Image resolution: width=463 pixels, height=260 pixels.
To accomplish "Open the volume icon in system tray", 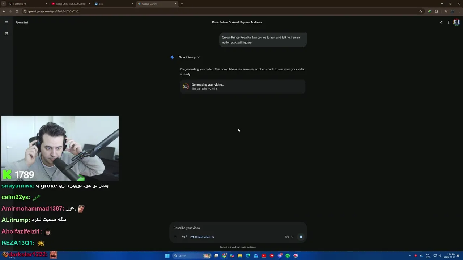I will 439,256.
